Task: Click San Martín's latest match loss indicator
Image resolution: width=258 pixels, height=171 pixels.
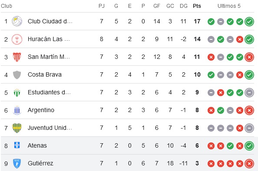Action: (x=249, y=57)
